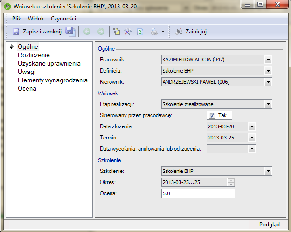
Task: Click the Data wycofania, anulowania lub odrzucenia label
Action: click(150, 149)
